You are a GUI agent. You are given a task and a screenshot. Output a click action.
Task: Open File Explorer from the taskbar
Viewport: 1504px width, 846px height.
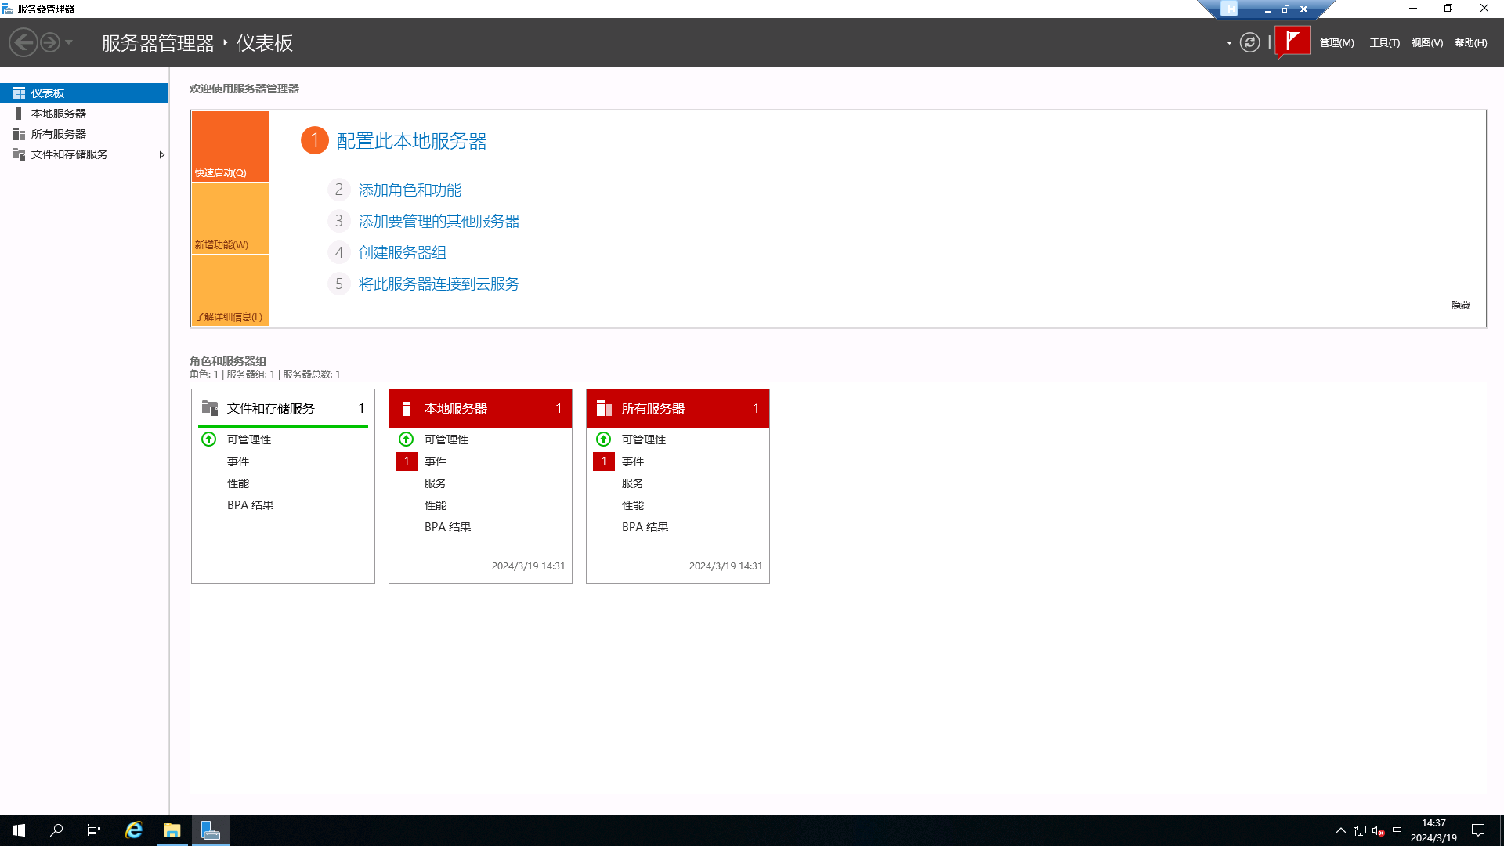tap(172, 830)
